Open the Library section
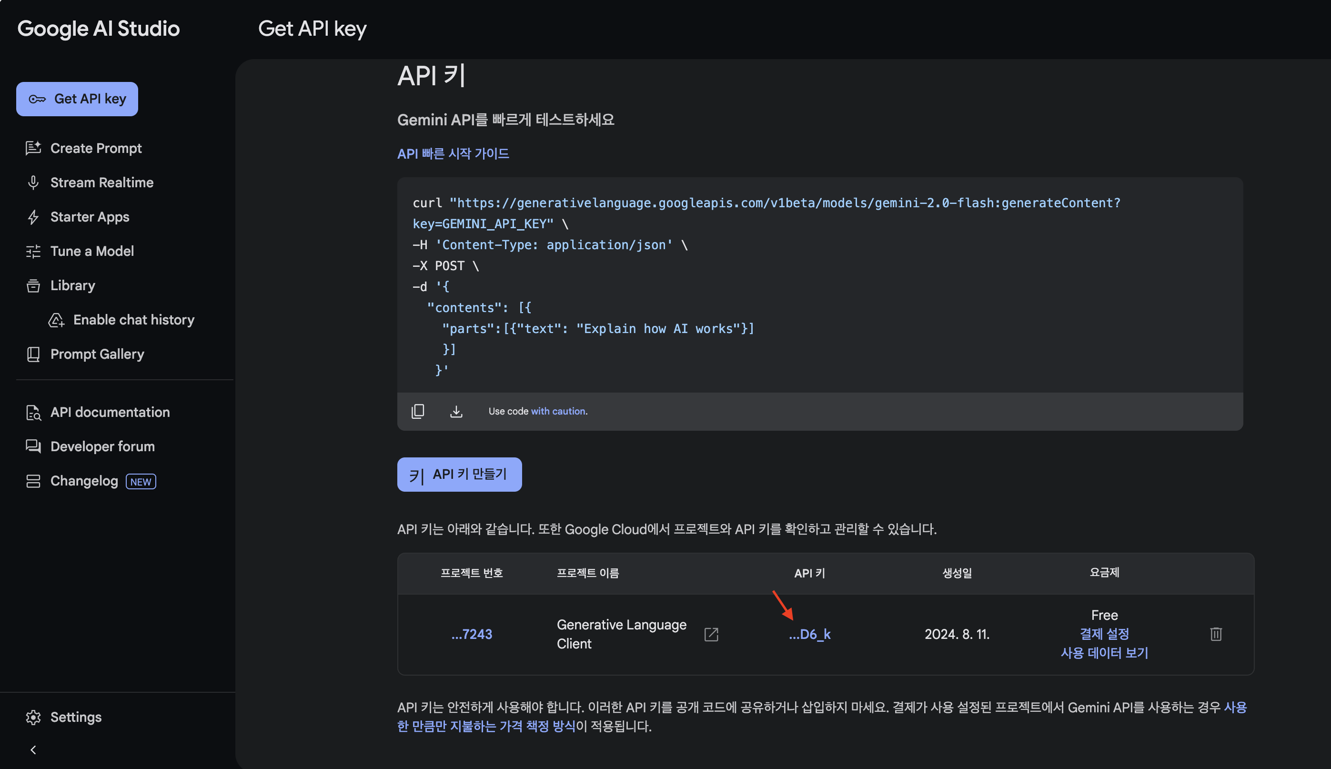 click(72, 286)
